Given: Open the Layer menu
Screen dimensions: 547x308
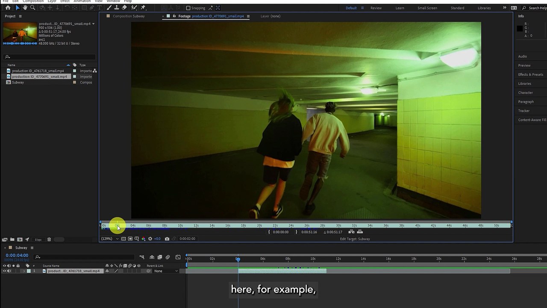Looking at the screenshot, I should (52, 1).
